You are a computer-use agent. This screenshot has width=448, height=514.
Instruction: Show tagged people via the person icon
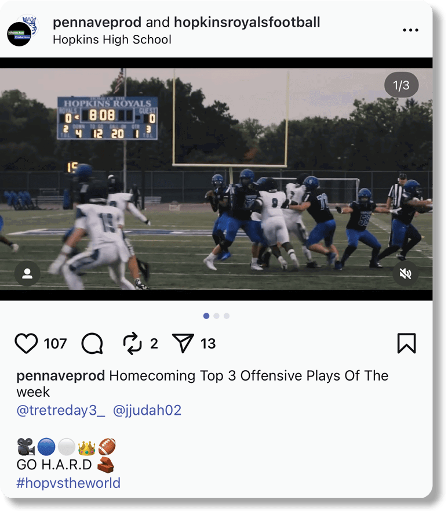[27, 273]
